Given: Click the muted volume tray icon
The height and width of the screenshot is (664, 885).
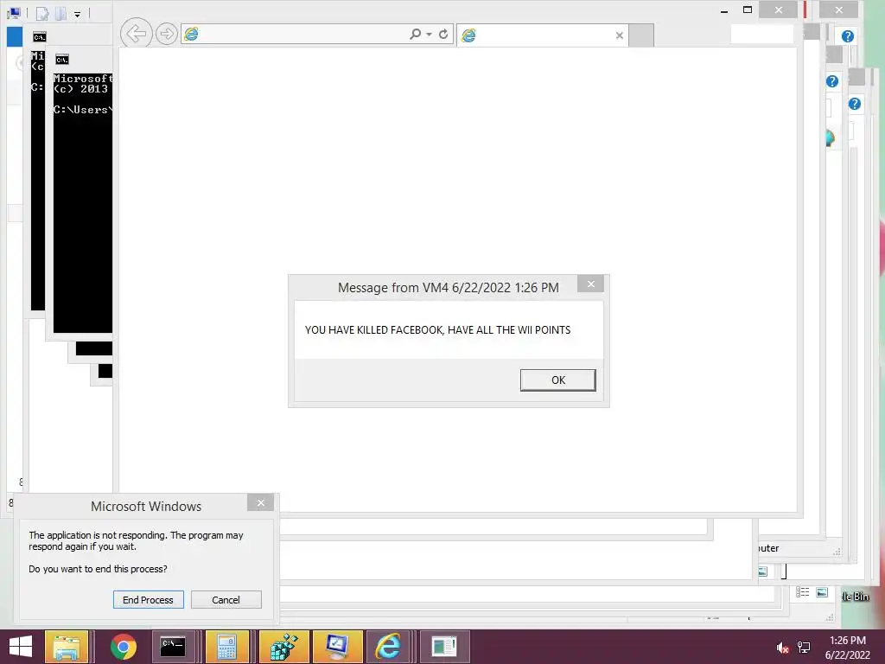Looking at the screenshot, I should tap(782, 648).
